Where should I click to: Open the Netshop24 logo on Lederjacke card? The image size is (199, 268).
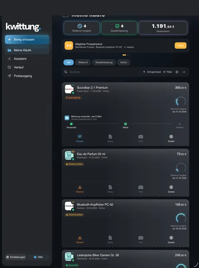(69, 257)
